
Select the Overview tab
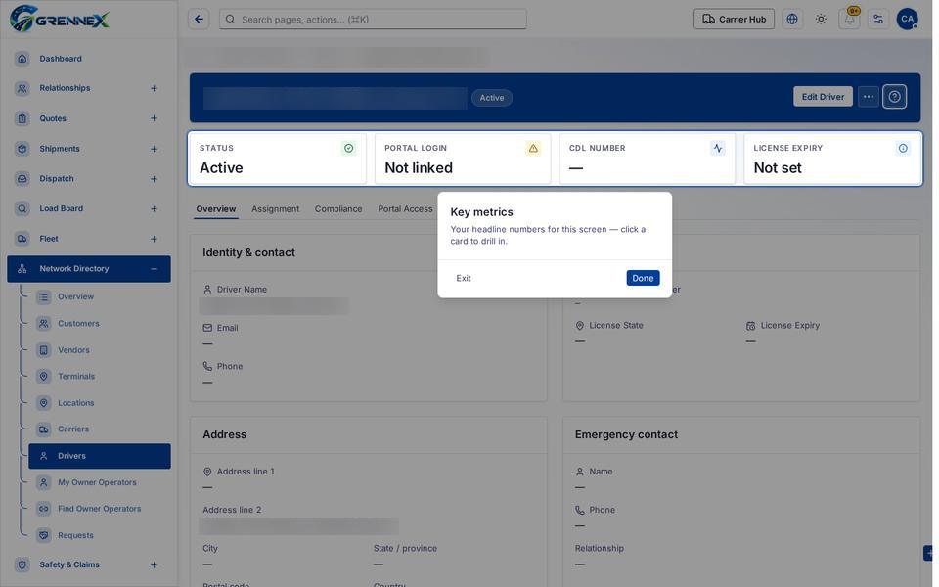pos(216,209)
